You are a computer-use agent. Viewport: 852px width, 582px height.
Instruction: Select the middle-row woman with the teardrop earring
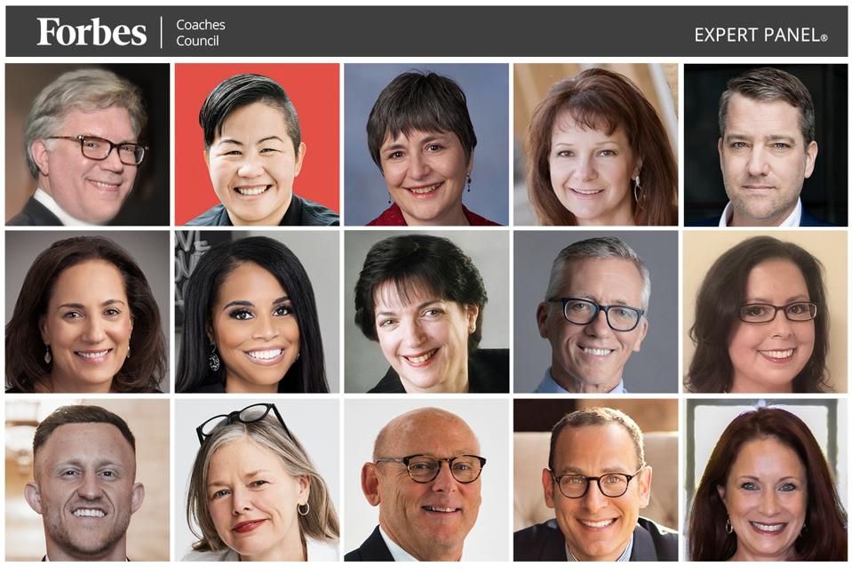tap(87, 312)
